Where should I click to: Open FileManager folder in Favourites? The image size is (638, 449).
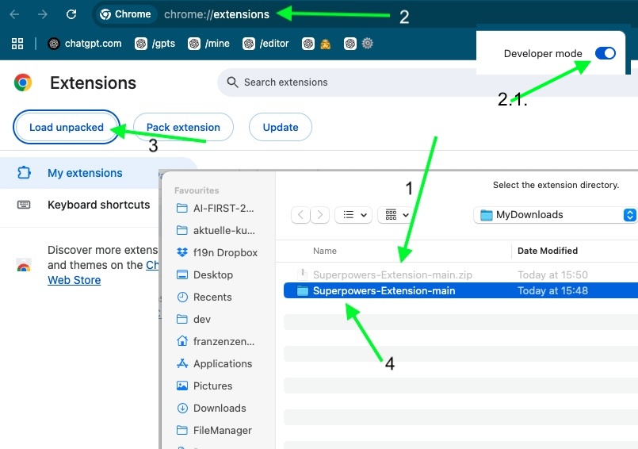click(214, 430)
